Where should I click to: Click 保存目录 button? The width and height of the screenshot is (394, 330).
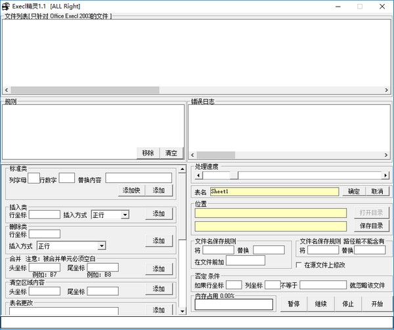(372, 226)
